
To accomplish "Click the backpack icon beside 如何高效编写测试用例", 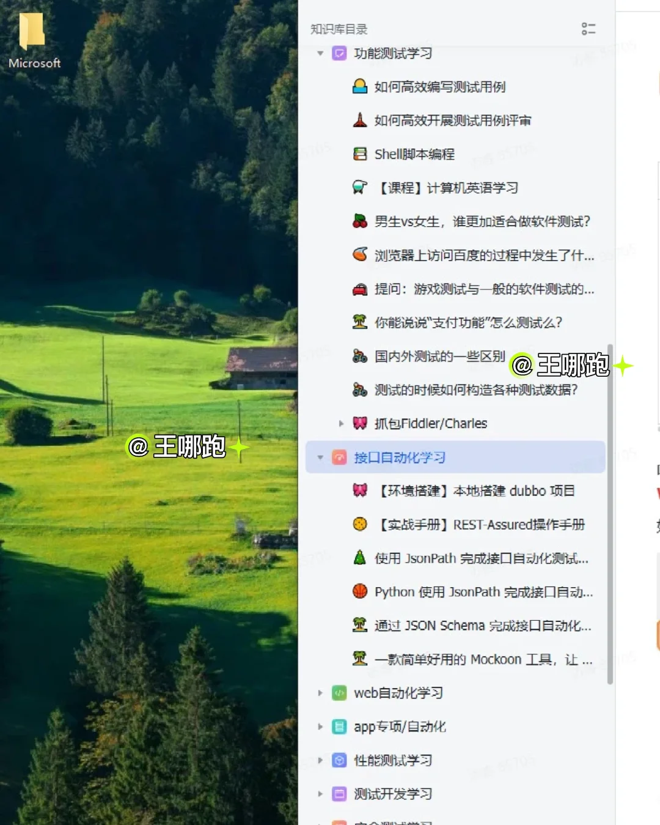I will 361,87.
